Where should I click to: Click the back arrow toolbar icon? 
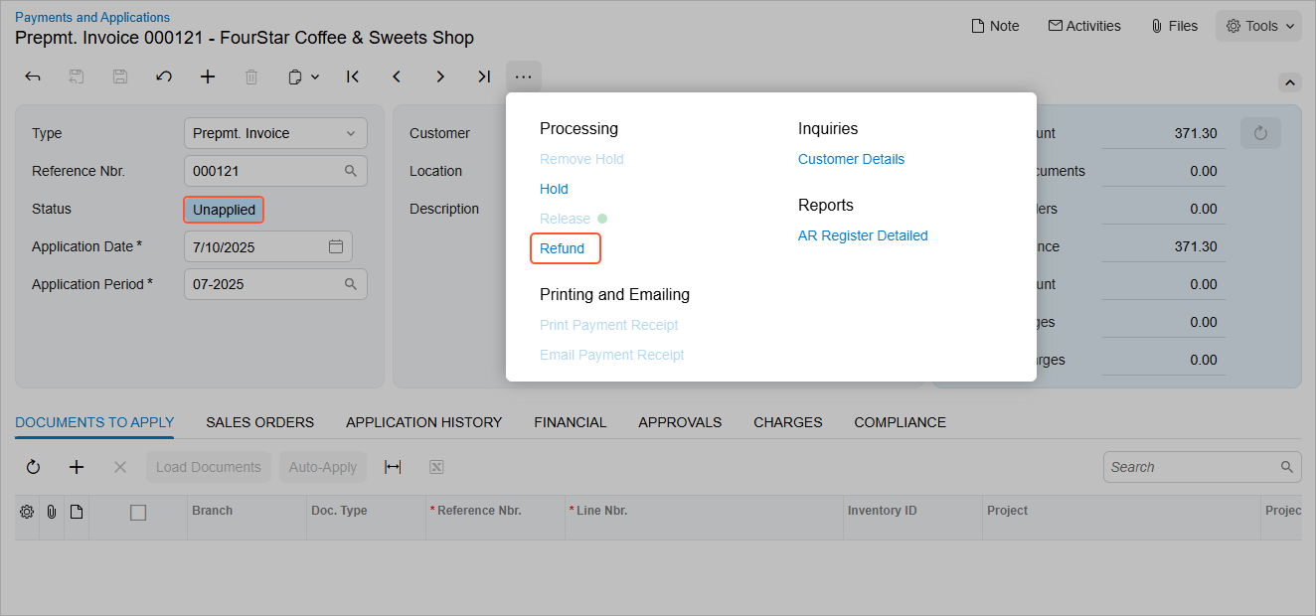pyautogui.click(x=33, y=77)
